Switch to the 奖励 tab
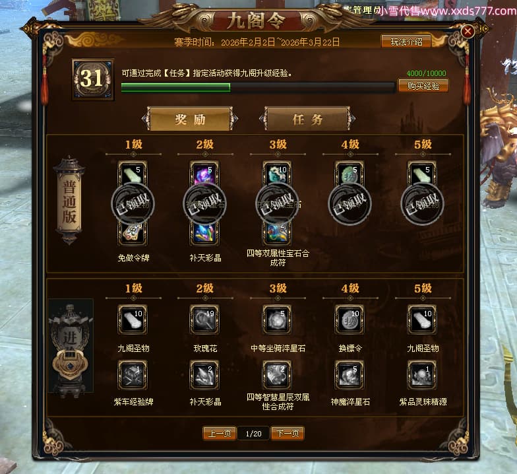Image resolution: width=517 pixels, height=474 pixels. coord(190,119)
